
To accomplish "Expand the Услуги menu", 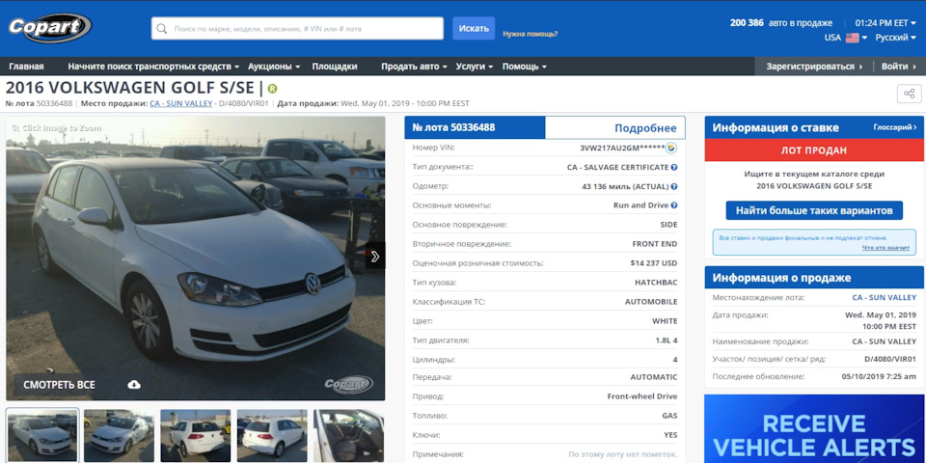I will click(x=475, y=67).
